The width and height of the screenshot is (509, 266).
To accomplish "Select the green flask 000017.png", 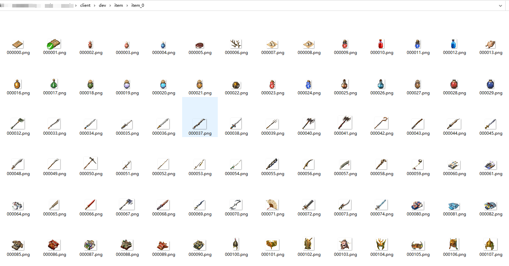I will [x=54, y=84].
